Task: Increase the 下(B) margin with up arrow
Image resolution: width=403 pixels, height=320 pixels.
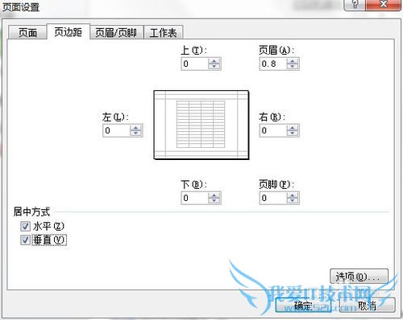Action: point(214,195)
